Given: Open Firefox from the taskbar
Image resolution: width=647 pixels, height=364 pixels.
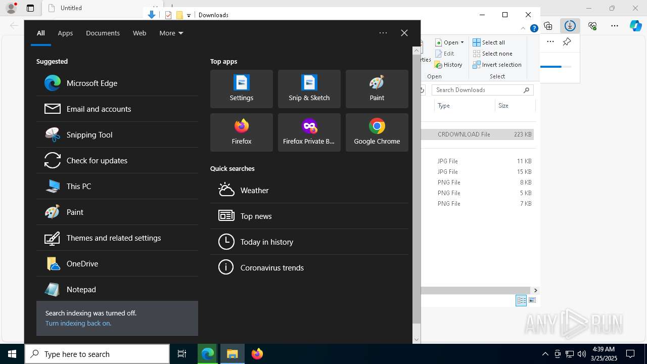Looking at the screenshot, I should 257,354.
